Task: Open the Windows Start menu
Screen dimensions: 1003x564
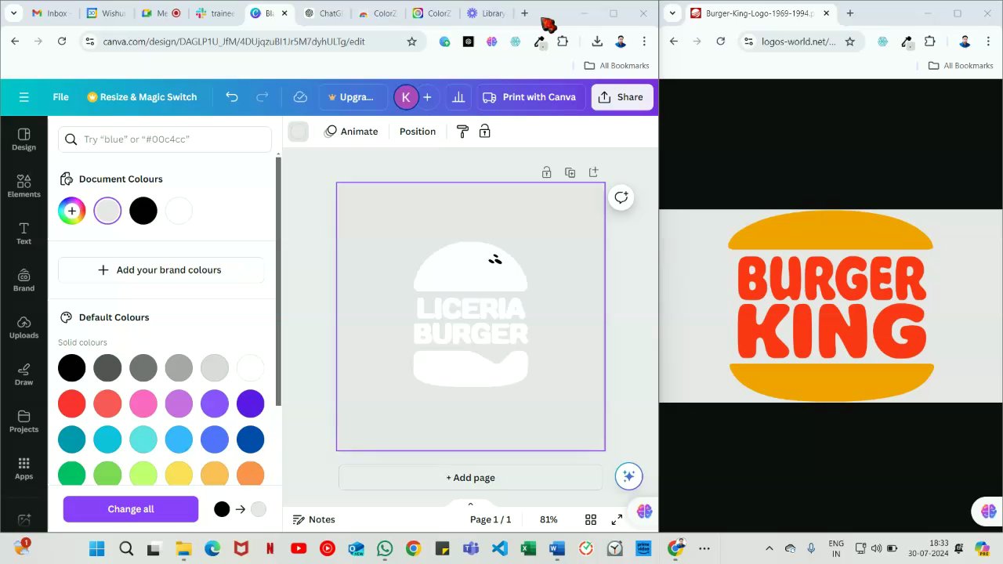Action: click(x=97, y=548)
